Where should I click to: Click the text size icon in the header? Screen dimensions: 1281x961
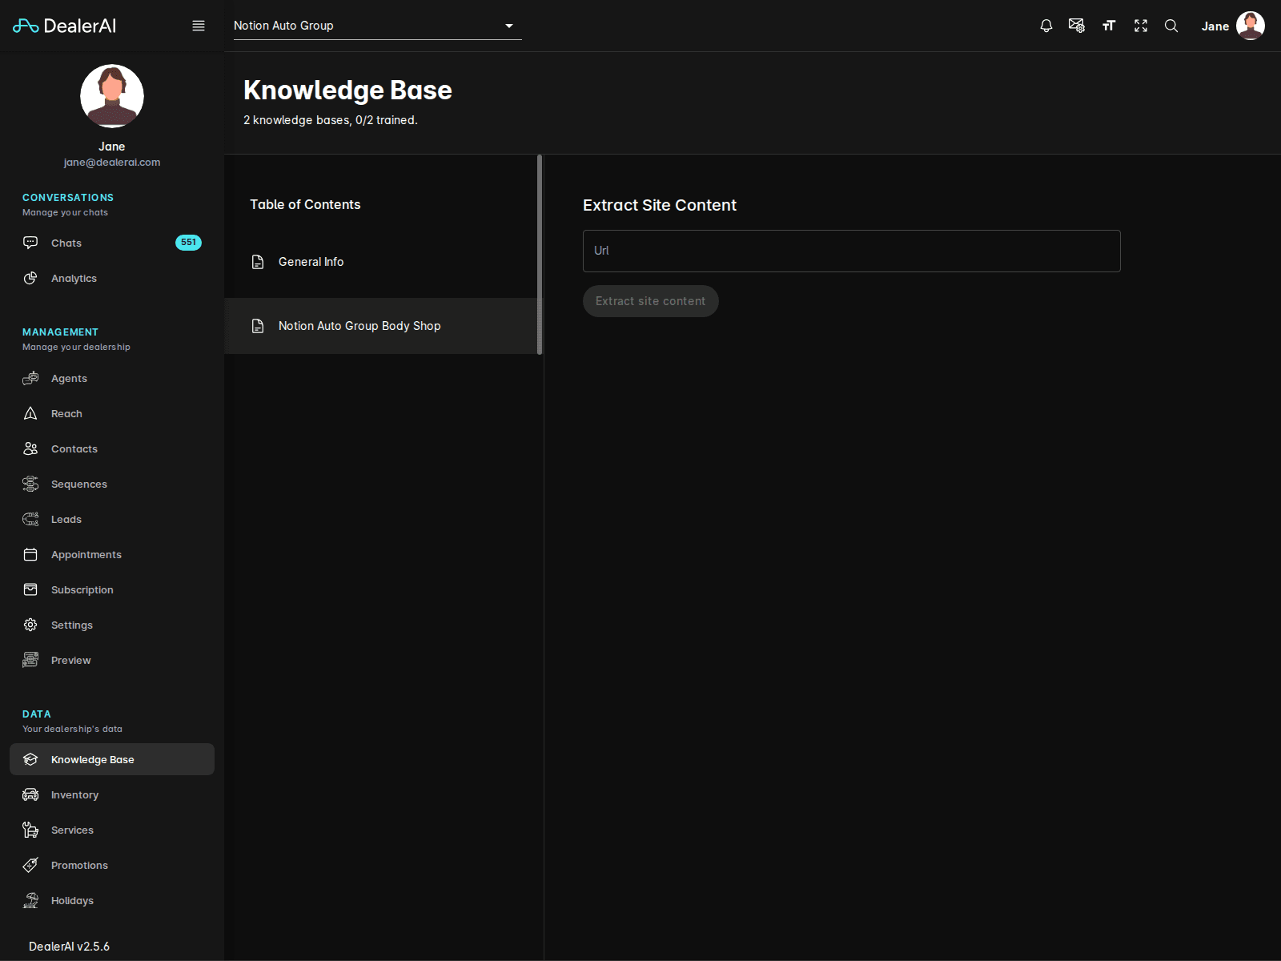pyautogui.click(x=1109, y=26)
